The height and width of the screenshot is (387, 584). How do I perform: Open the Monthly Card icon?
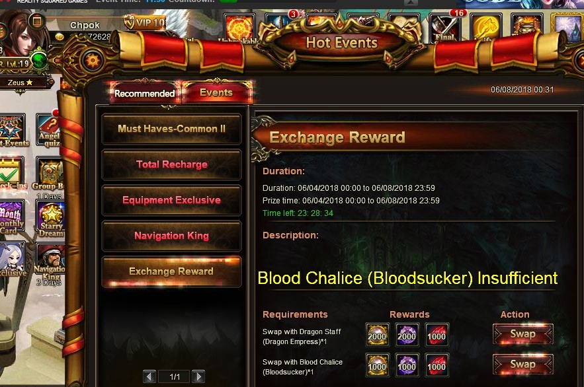coord(12,217)
